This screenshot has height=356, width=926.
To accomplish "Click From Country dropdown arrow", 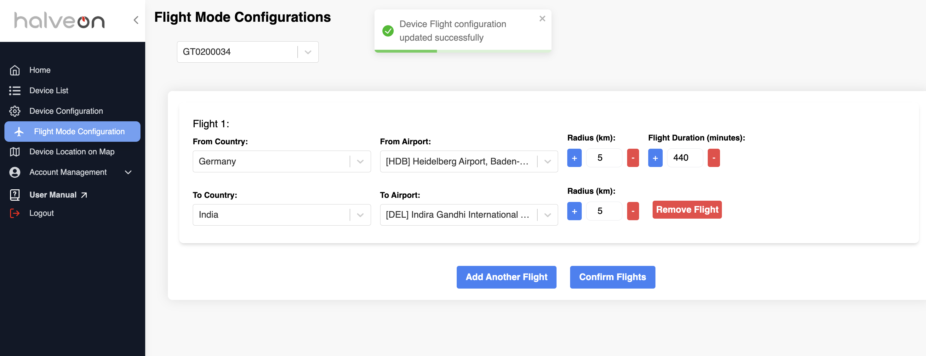I will 360,162.
